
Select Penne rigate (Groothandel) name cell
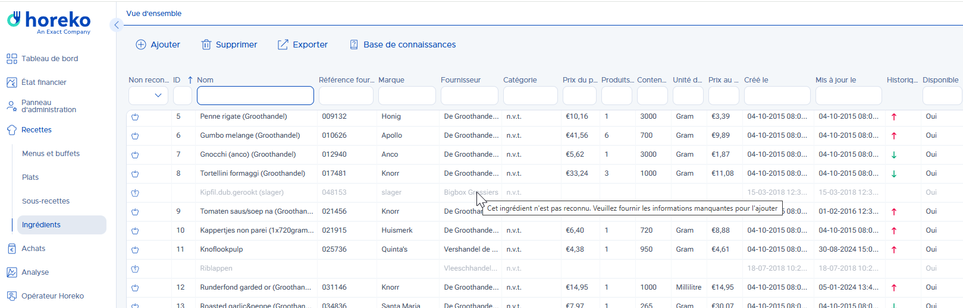point(243,116)
